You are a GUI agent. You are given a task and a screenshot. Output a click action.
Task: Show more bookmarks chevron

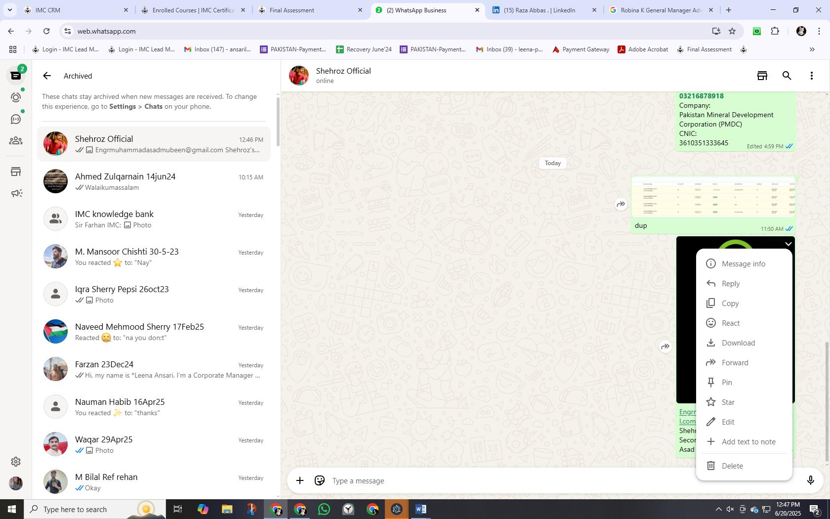point(812,49)
